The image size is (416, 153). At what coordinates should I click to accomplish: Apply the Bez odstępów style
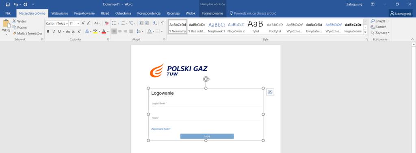[197, 27]
